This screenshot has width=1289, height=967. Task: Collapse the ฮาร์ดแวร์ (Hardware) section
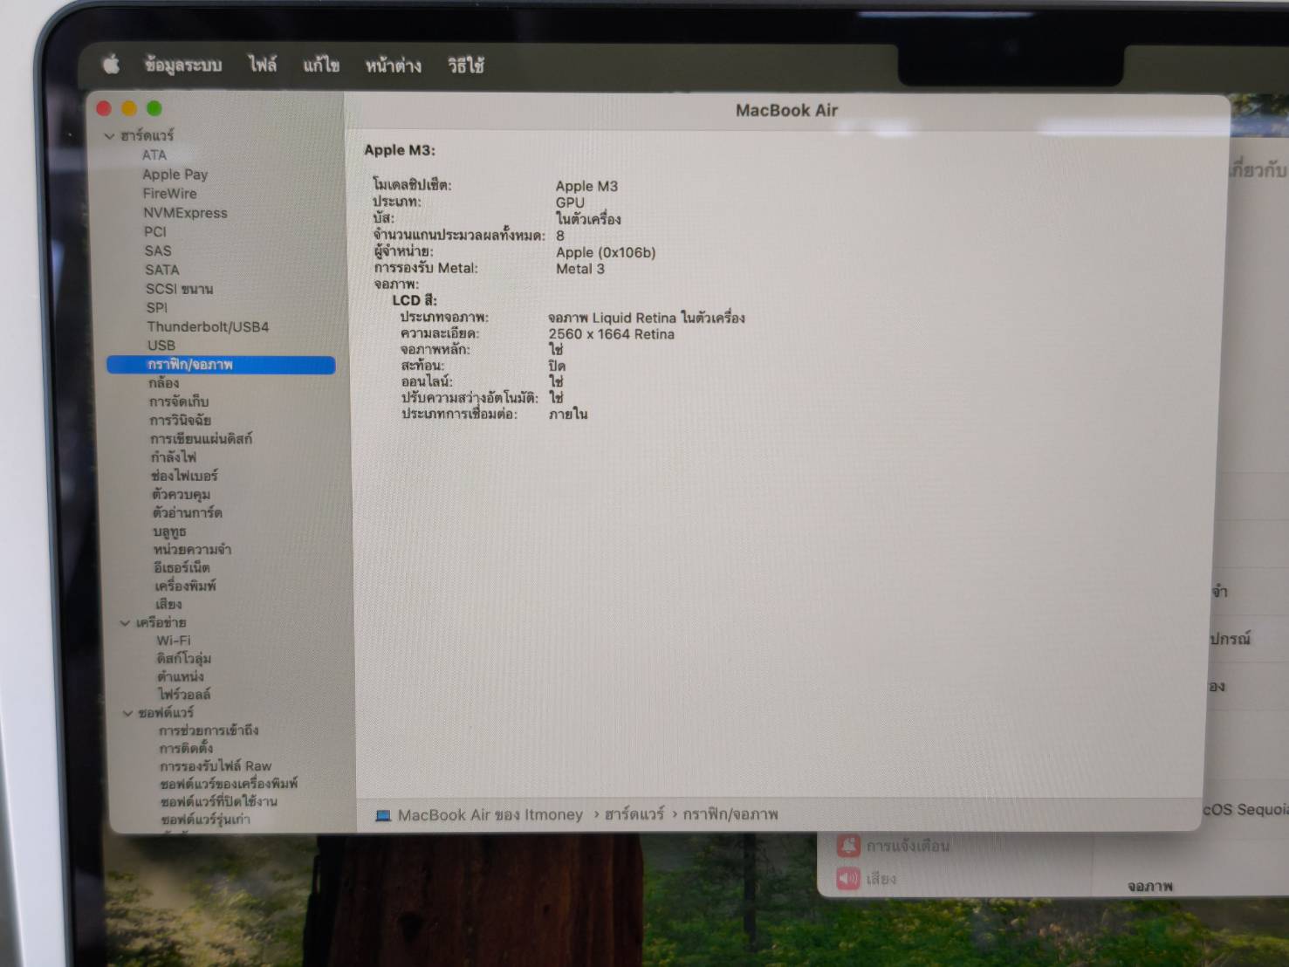point(110,136)
